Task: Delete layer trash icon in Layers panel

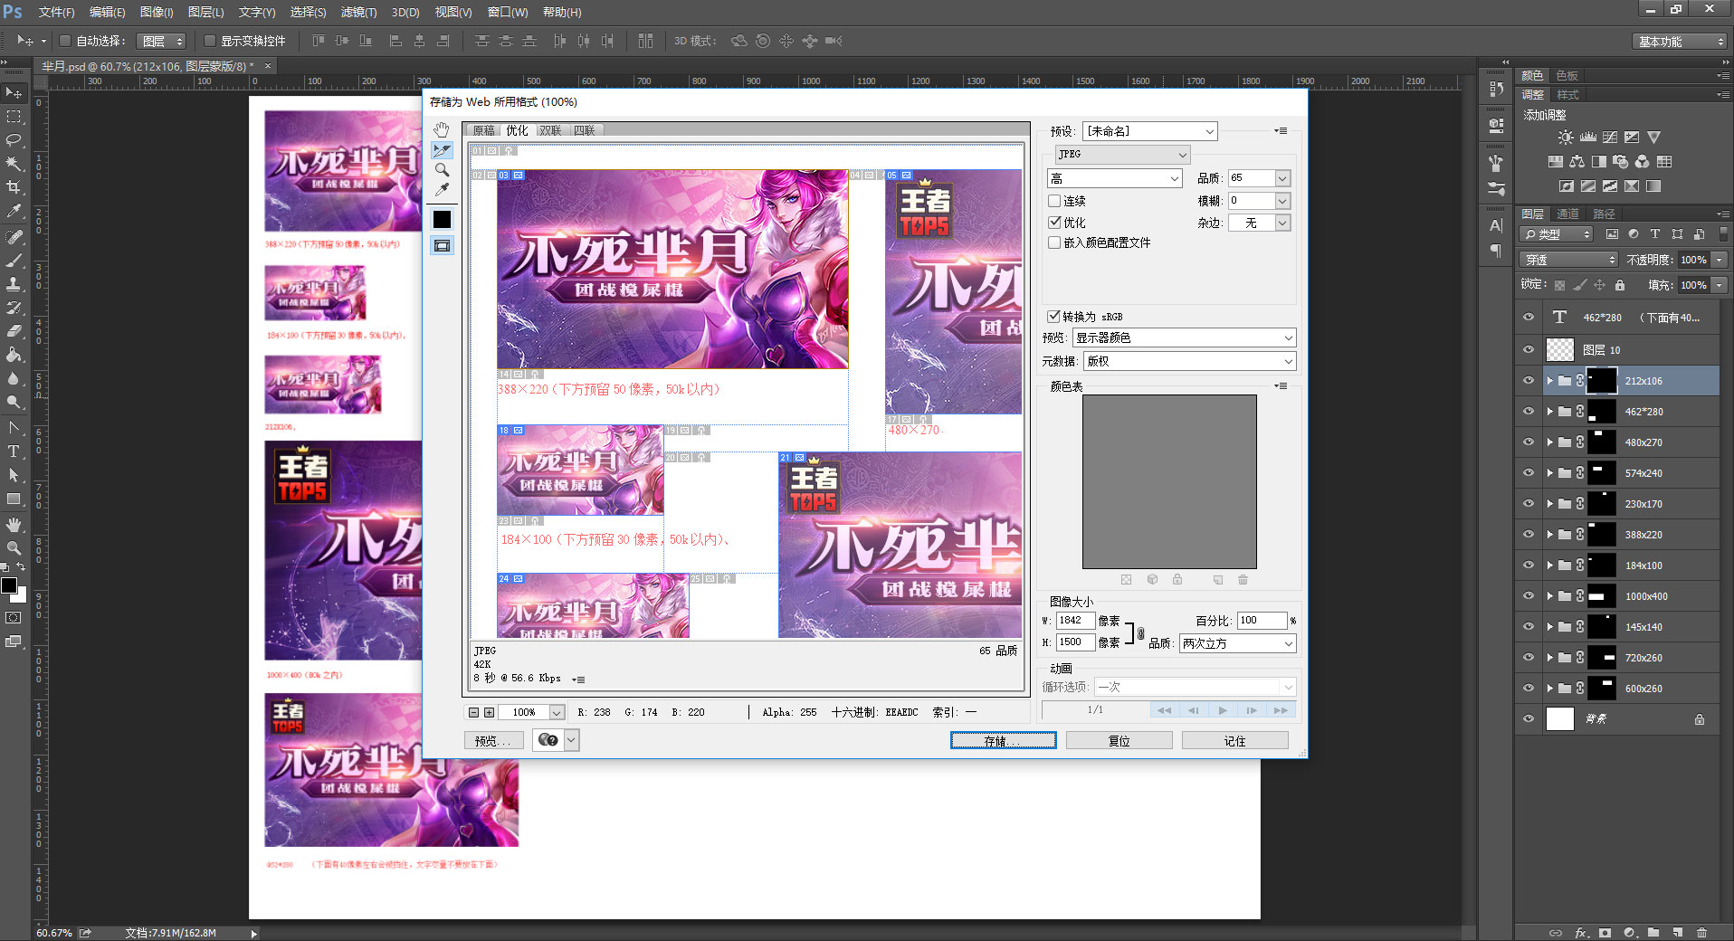Action: click(1701, 933)
